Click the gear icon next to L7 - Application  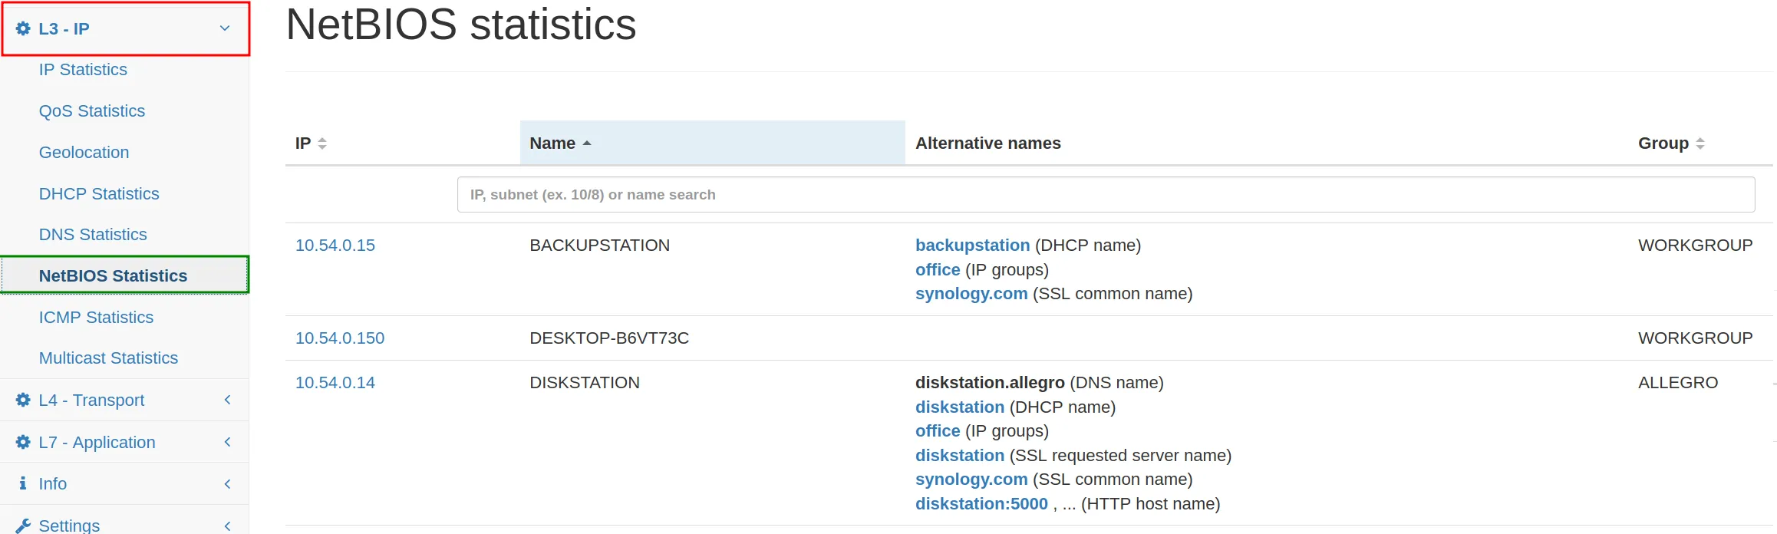pyautogui.click(x=23, y=442)
